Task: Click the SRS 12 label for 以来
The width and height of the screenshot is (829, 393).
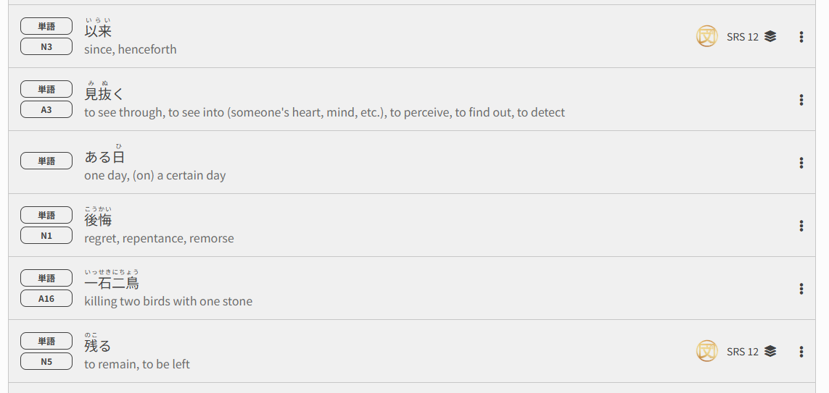Action: pyautogui.click(x=742, y=37)
